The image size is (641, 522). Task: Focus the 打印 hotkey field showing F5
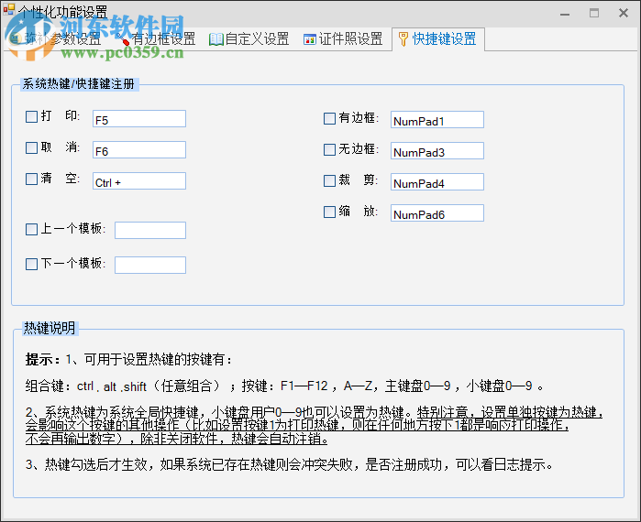click(139, 119)
